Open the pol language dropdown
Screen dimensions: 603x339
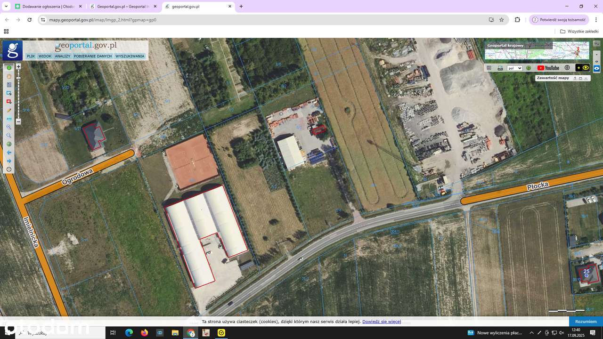pos(514,68)
